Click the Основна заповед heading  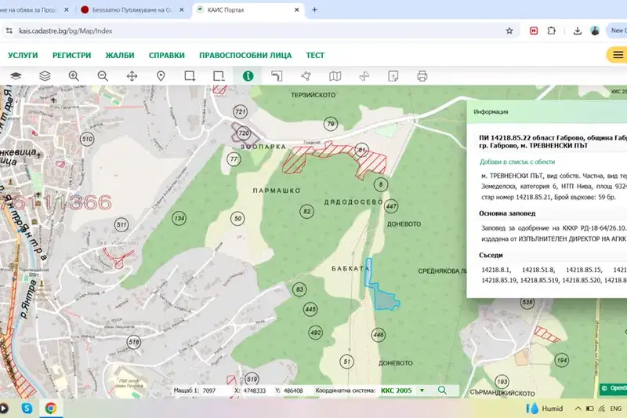507,213
